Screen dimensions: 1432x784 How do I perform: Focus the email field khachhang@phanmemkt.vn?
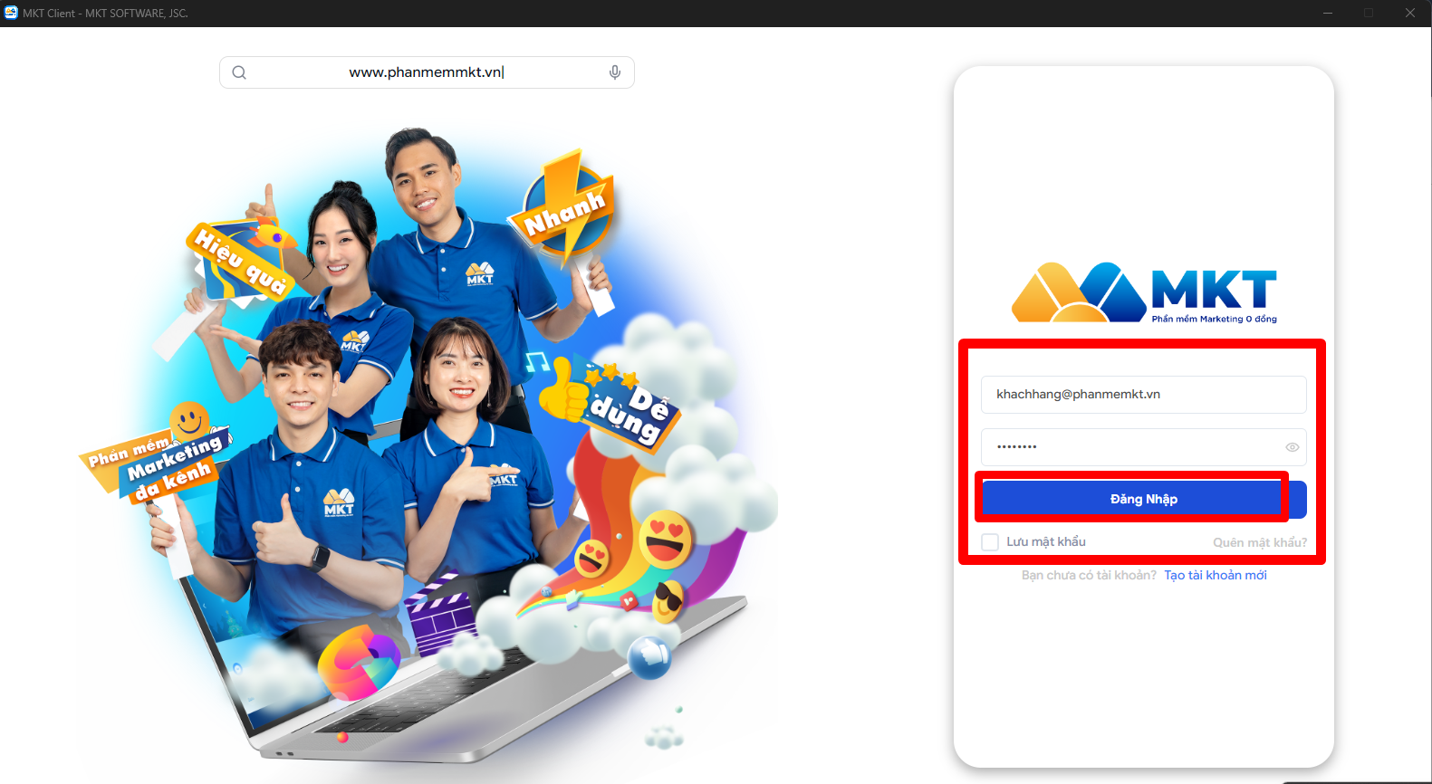pyautogui.click(x=1144, y=395)
